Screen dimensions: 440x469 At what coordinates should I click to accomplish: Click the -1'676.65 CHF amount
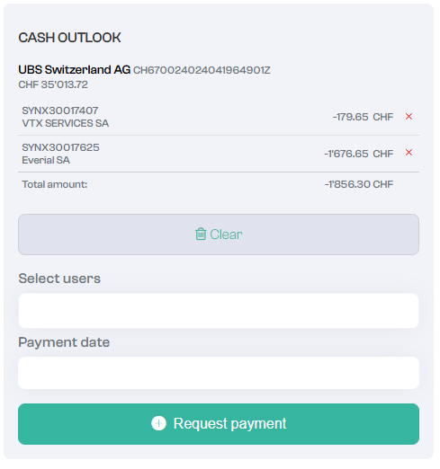pos(359,154)
